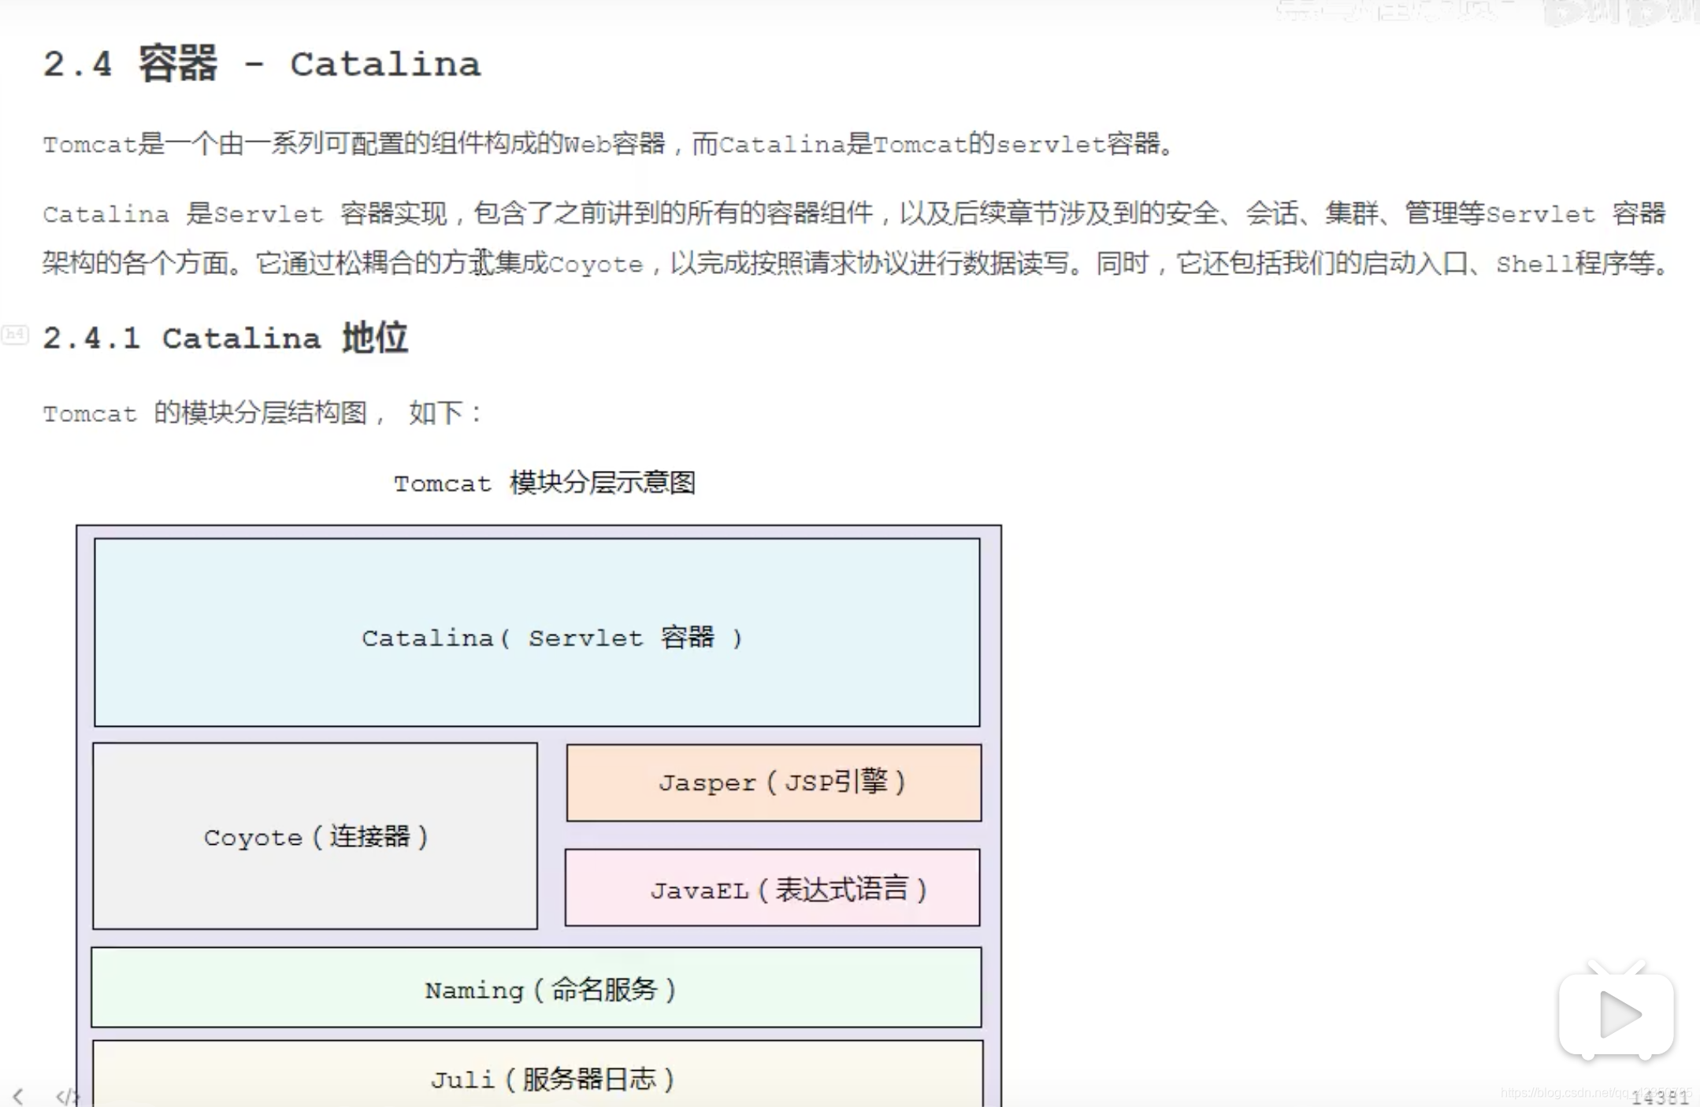Click the word count 14381
1700x1107 pixels.
click(1661, 1097)
